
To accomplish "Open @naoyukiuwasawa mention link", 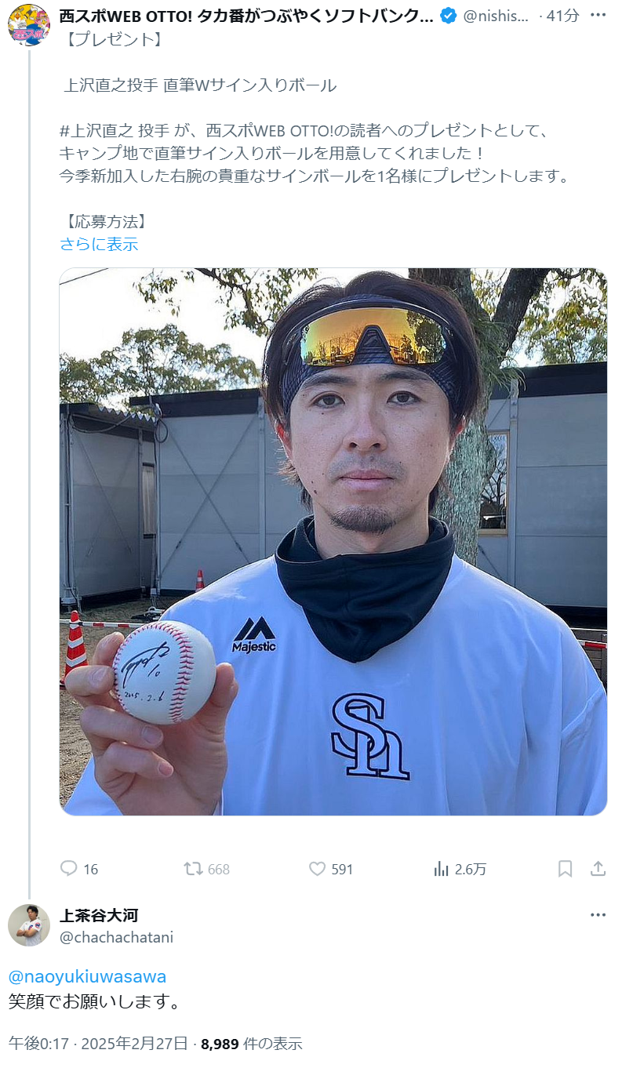I will point(87,976).
